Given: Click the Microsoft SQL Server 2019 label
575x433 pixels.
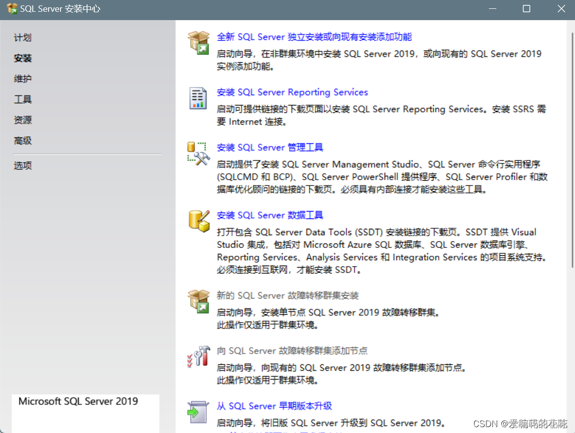Looking at the screenshot, I should (78, 402).
